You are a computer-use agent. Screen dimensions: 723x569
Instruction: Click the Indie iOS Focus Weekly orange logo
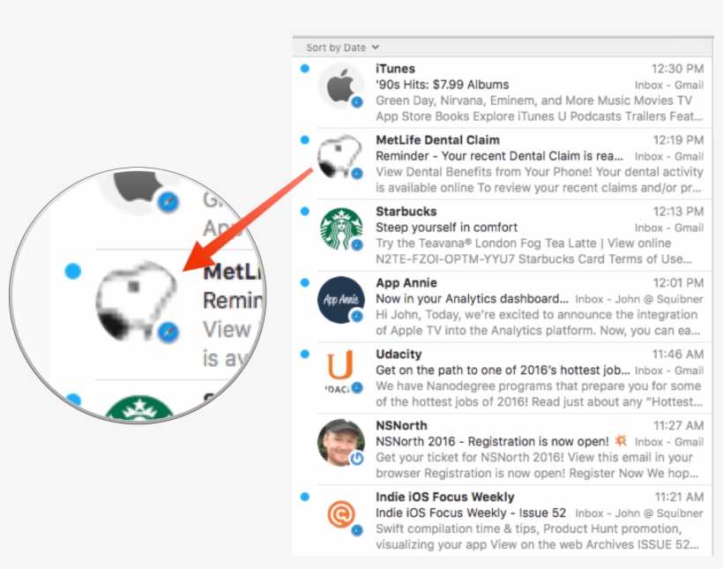point(340,514)
